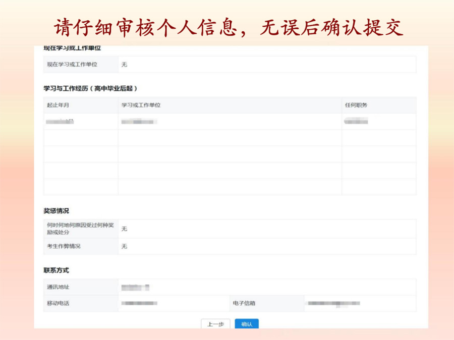Click the 无 value beside 奖励或处分 field
Image resolution: width=454 pixels, height=340 pixels.
[125, 229]
